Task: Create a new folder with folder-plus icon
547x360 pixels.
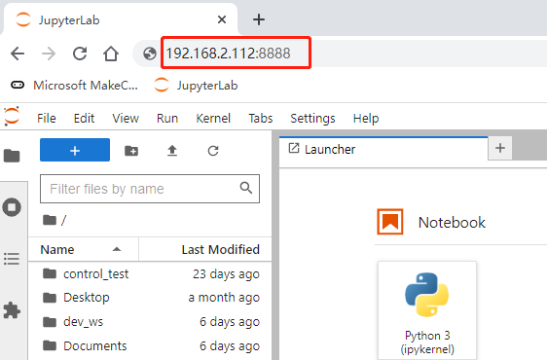Action: point(131,151)
